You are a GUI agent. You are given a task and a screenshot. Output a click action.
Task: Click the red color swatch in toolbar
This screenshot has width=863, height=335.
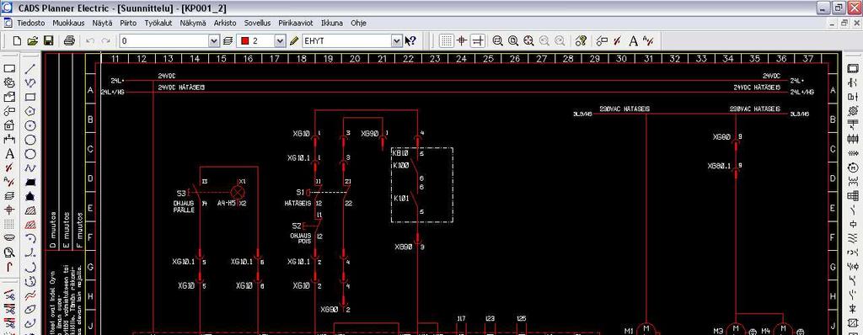click(x=245, y=40)
